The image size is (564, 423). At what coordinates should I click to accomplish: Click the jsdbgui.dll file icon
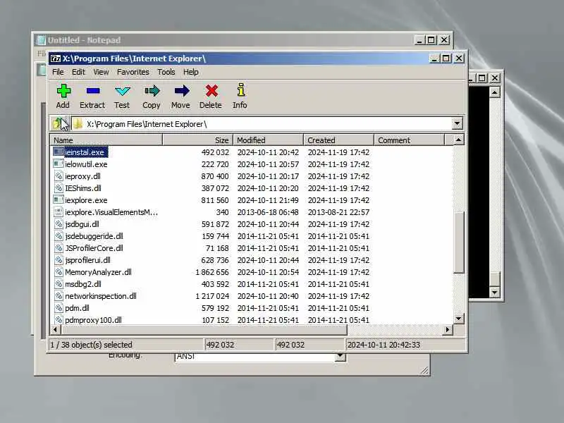pos(59,223)
